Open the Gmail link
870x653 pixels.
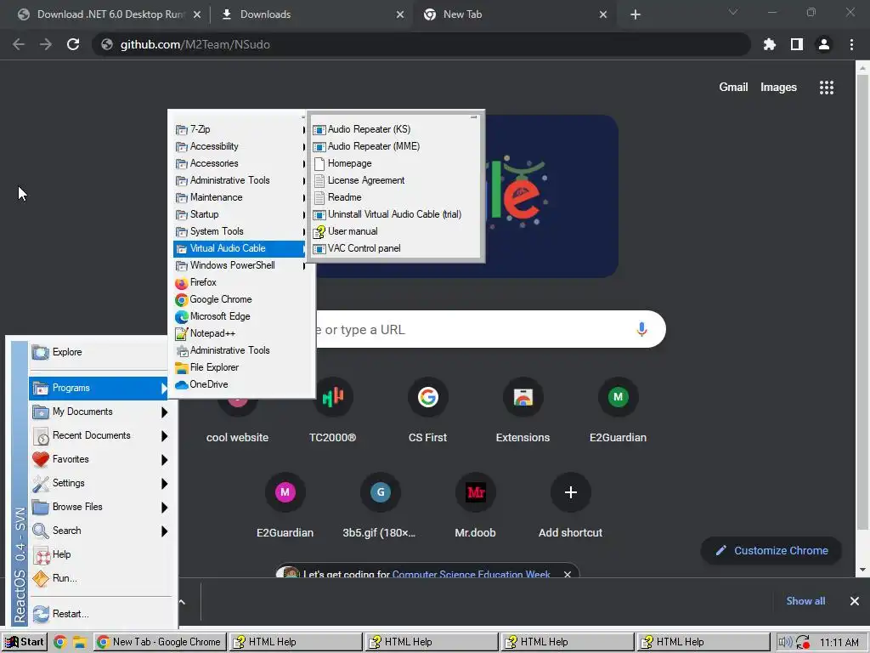733,88
